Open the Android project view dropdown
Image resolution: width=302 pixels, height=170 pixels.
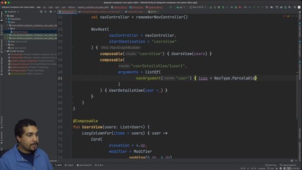pos(12,12)
